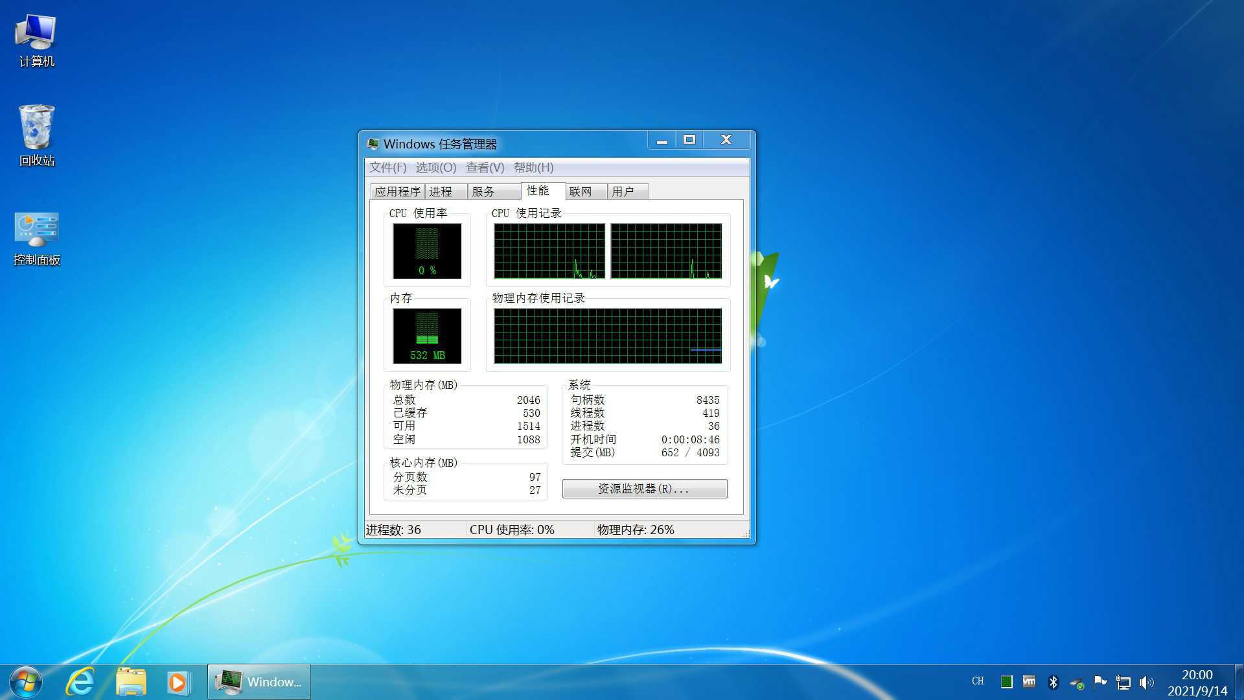This screenshot has width=1244, height=700.
Task: Click the CPU 使用率 graph icon
Action: 427,250
